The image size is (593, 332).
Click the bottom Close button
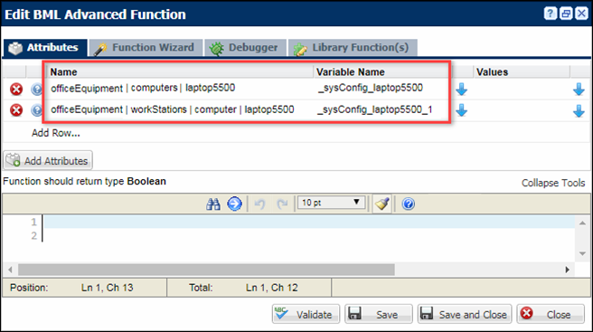pos(551,314)
